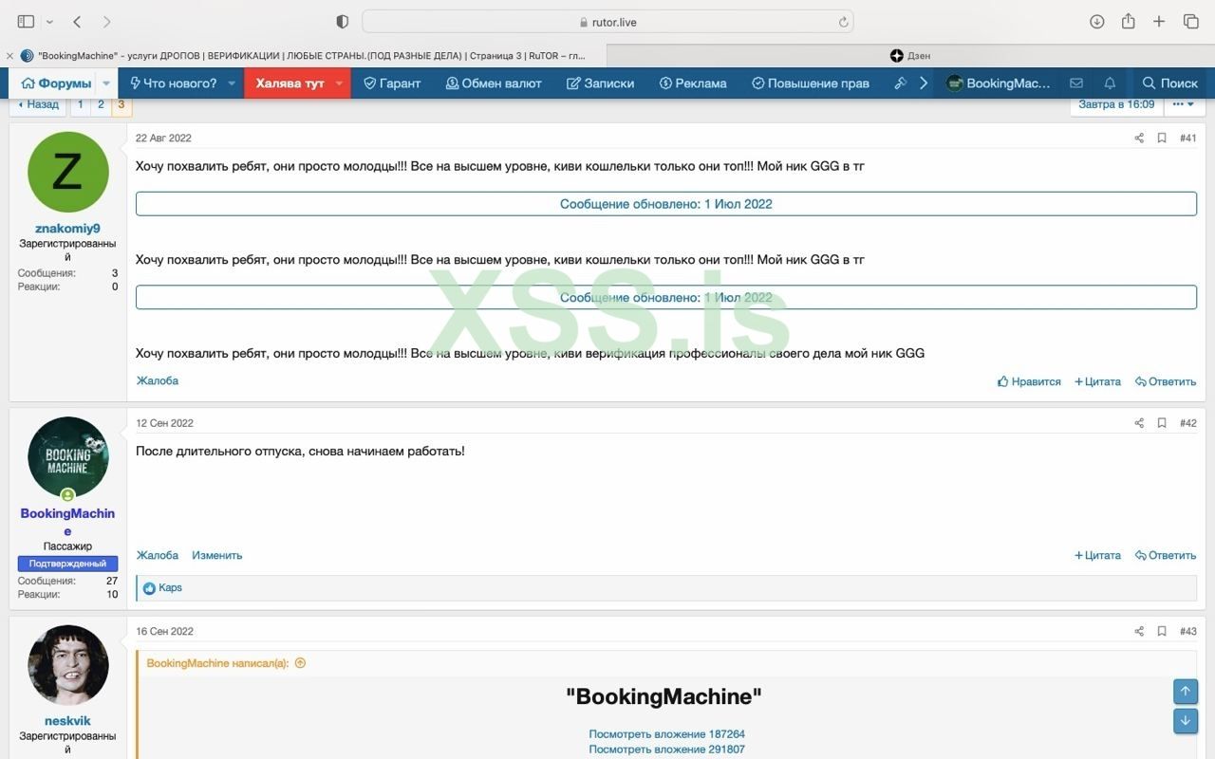Open Повышение прав in the navigation

click(x=811, y=83)
